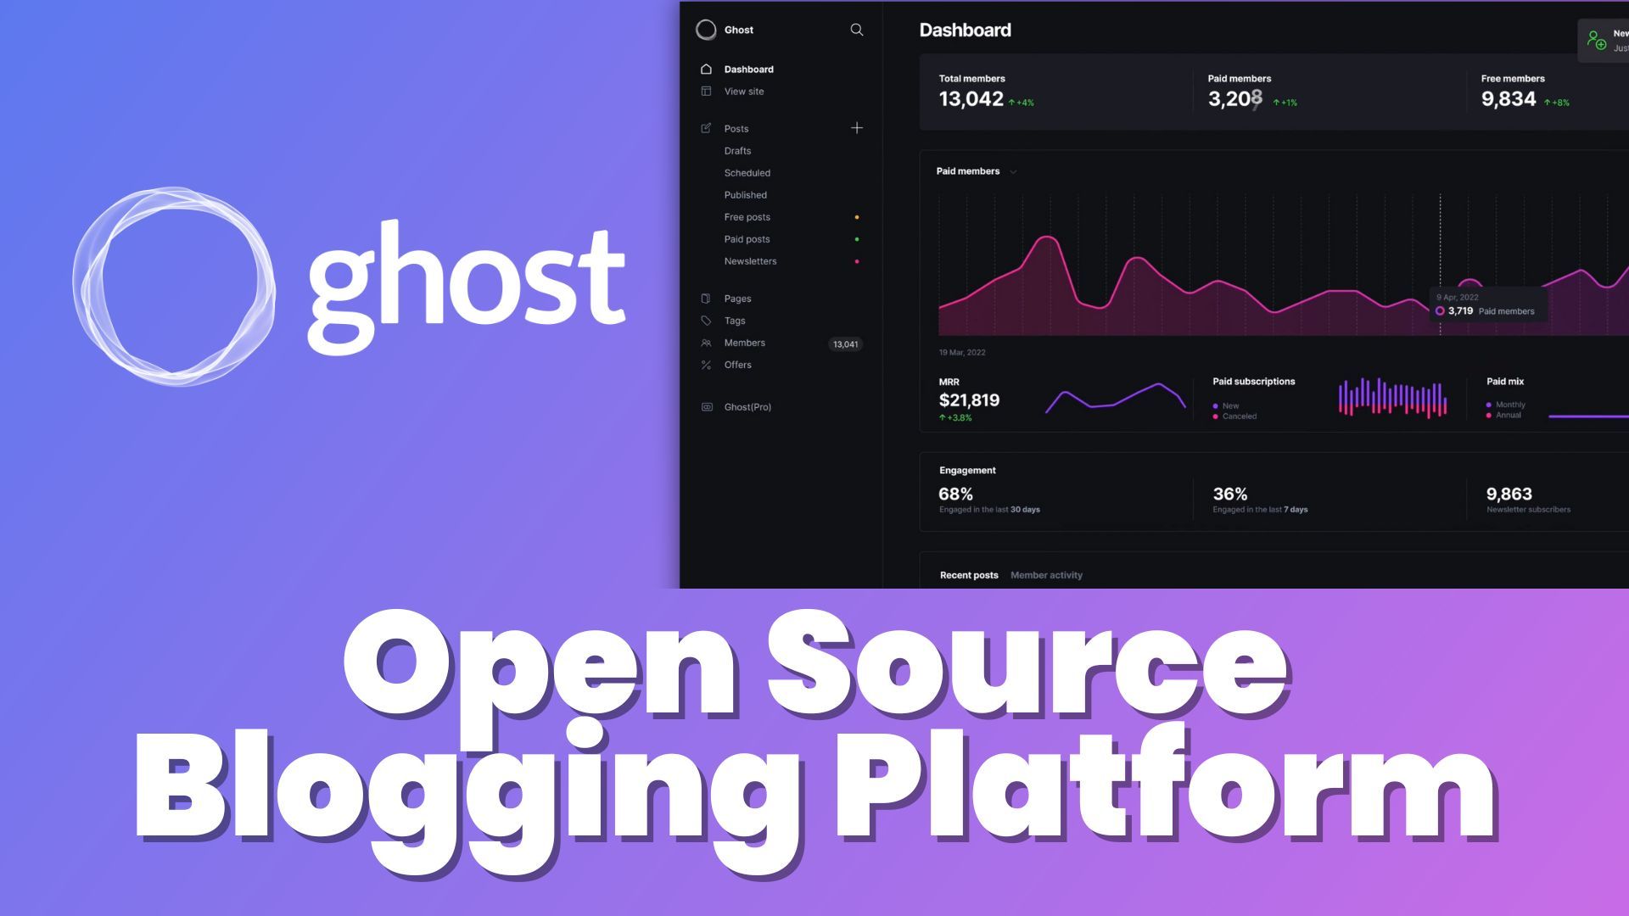The width and height of the screenshot is (1629, 916).
Task: Click the Members navigation icon
Action: pyautogui.click(x=705, y=343)
